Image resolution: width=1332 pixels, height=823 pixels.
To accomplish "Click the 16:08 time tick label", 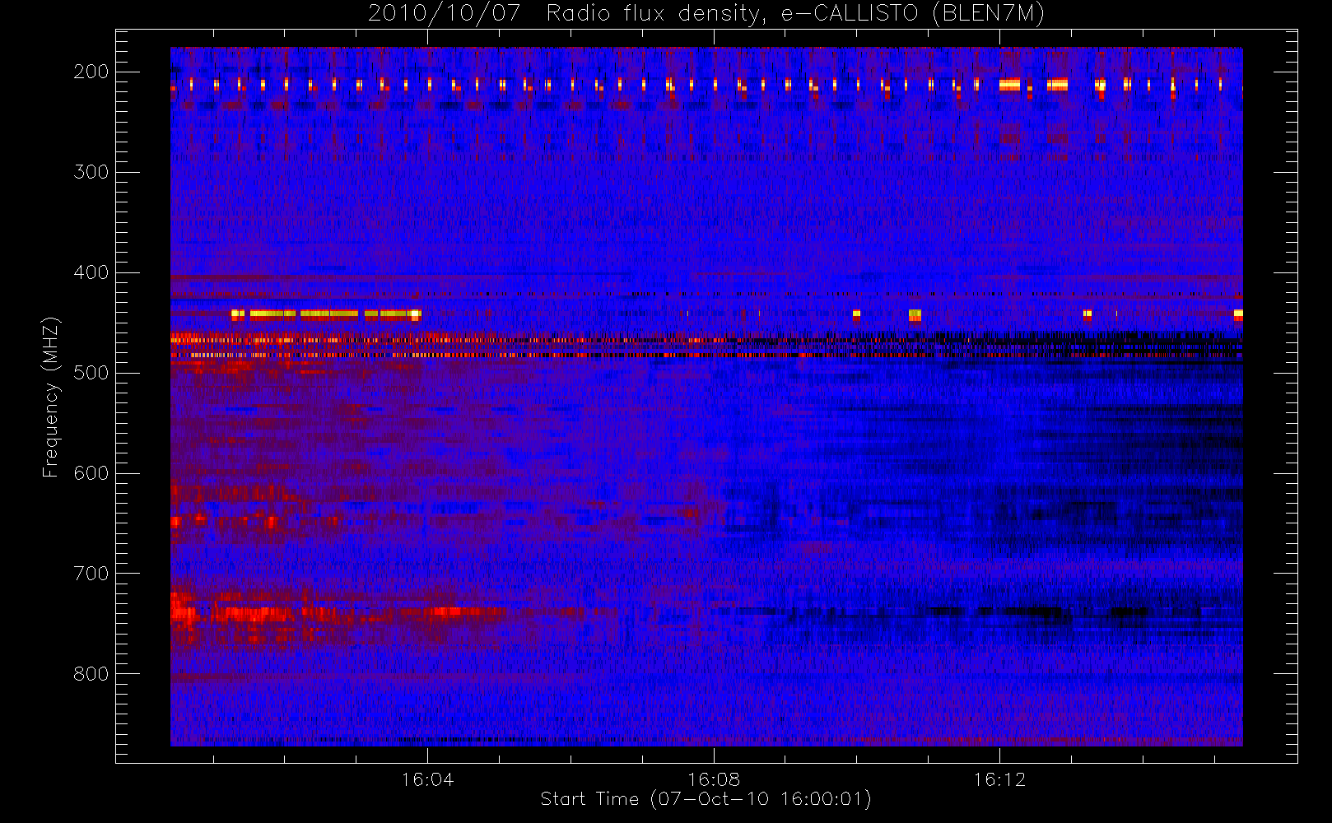I will click(714, 779).
